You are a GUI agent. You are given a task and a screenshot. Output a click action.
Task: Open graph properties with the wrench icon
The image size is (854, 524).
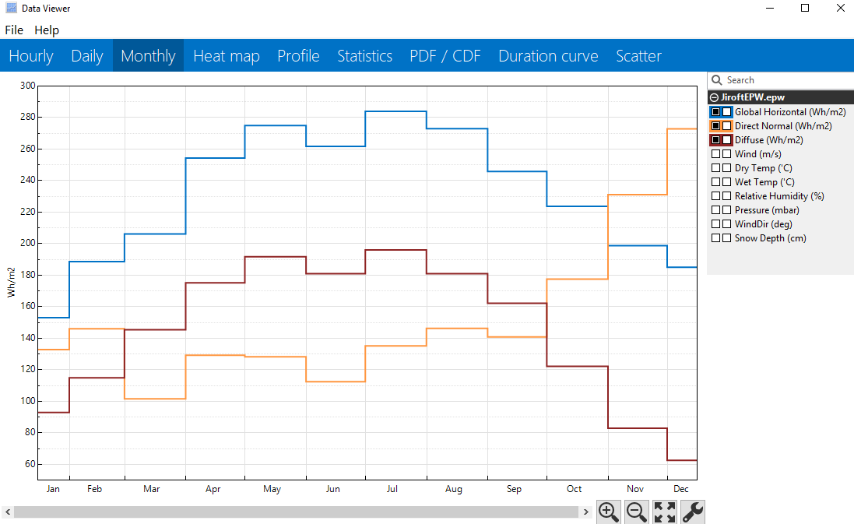pos(693,512)
